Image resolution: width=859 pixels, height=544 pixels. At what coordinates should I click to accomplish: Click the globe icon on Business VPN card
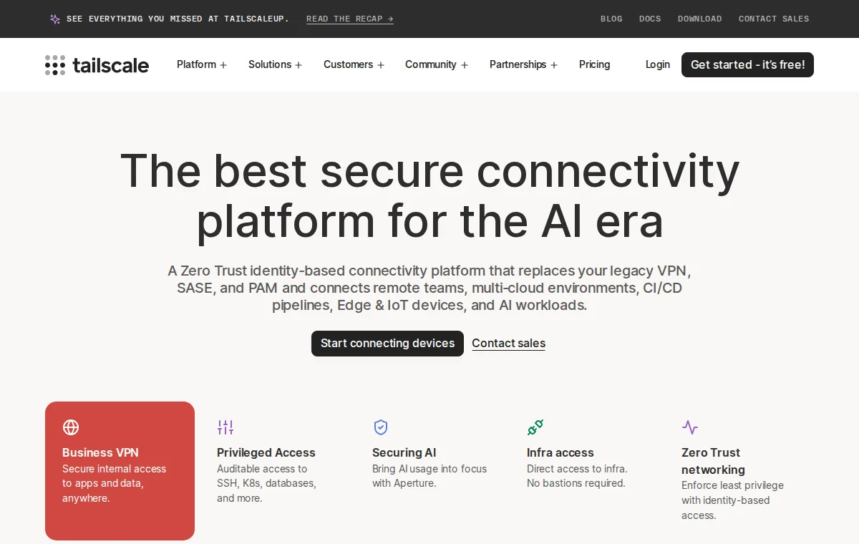[x=71, y=427]
